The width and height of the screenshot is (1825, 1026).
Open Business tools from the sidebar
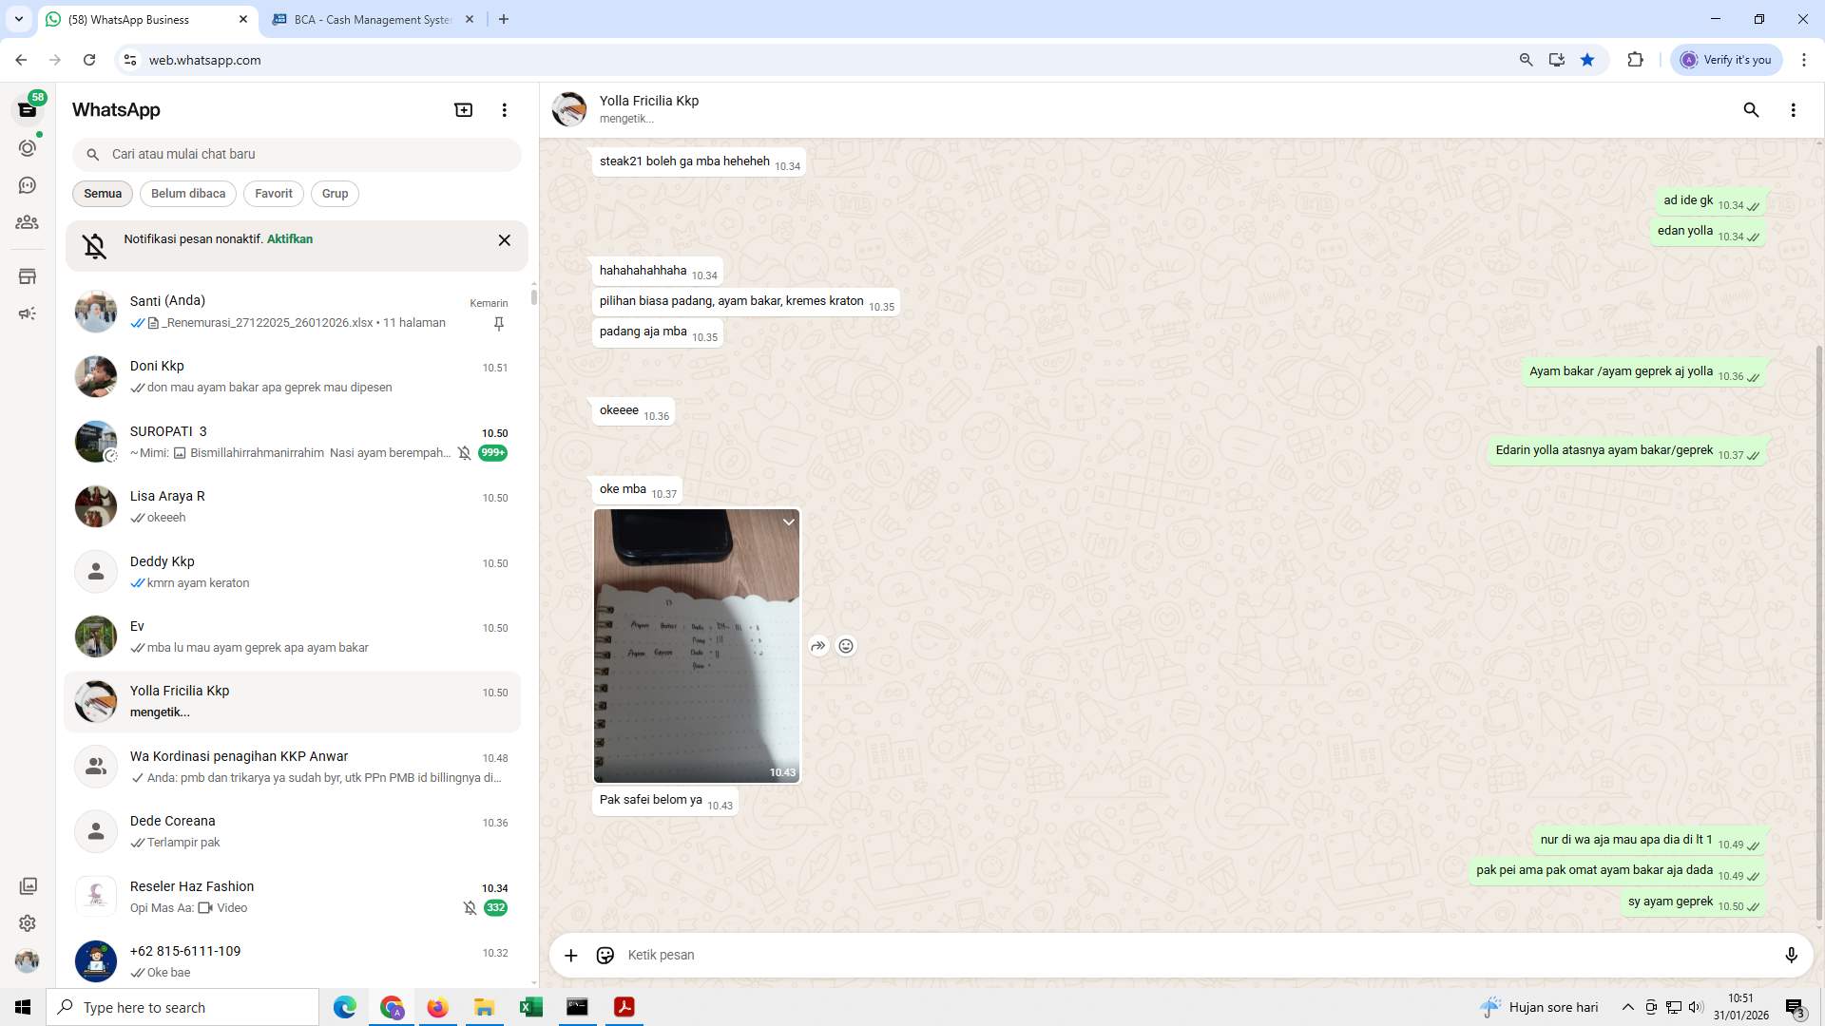28,275
